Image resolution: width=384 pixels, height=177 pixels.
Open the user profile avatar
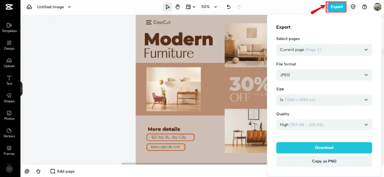click(377, 7)
